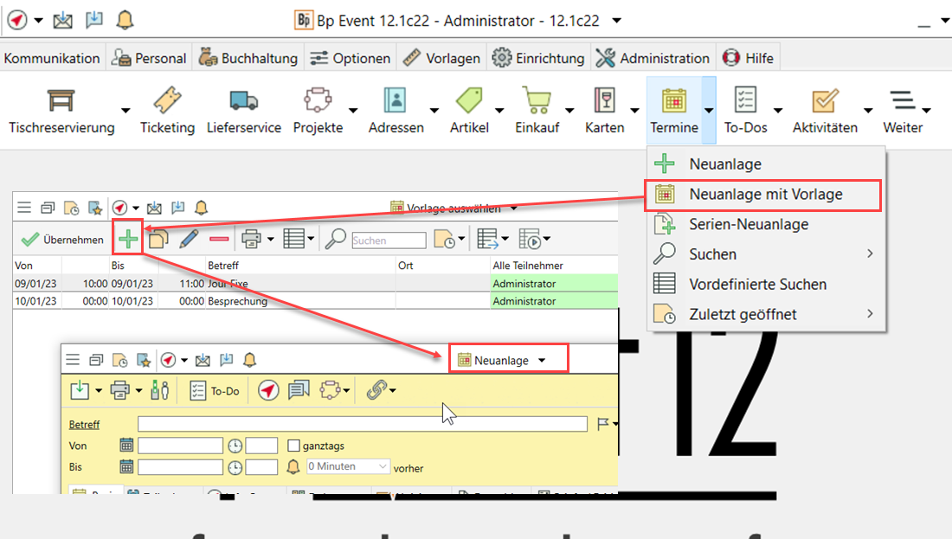Select the Adressen contact icon
The image size is (952, 539).
396,101
